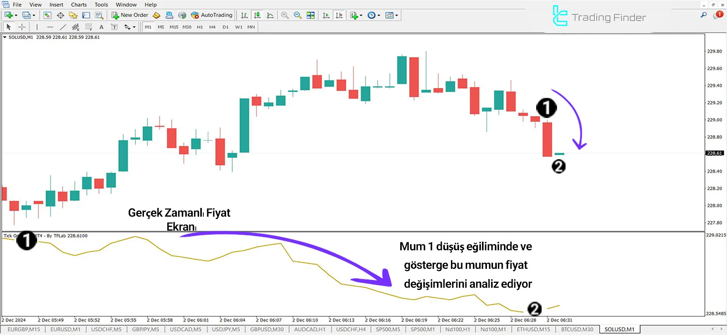Screen dimensions: 727x335
Task: Toggle the chart auto scroll button
Action: [x=326, y=15]
